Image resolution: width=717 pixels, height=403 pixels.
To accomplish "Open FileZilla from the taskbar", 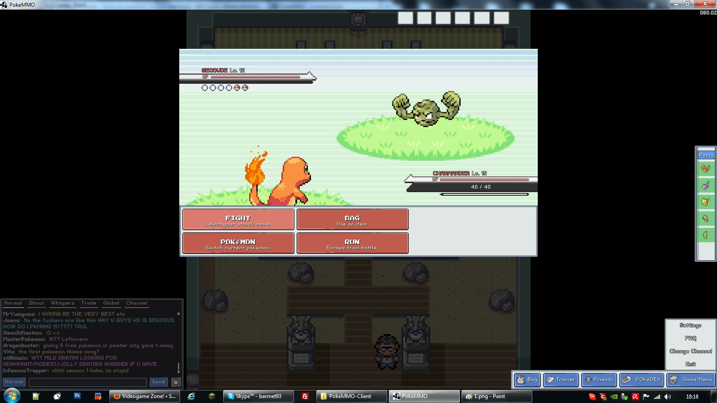I will point(305,396).
